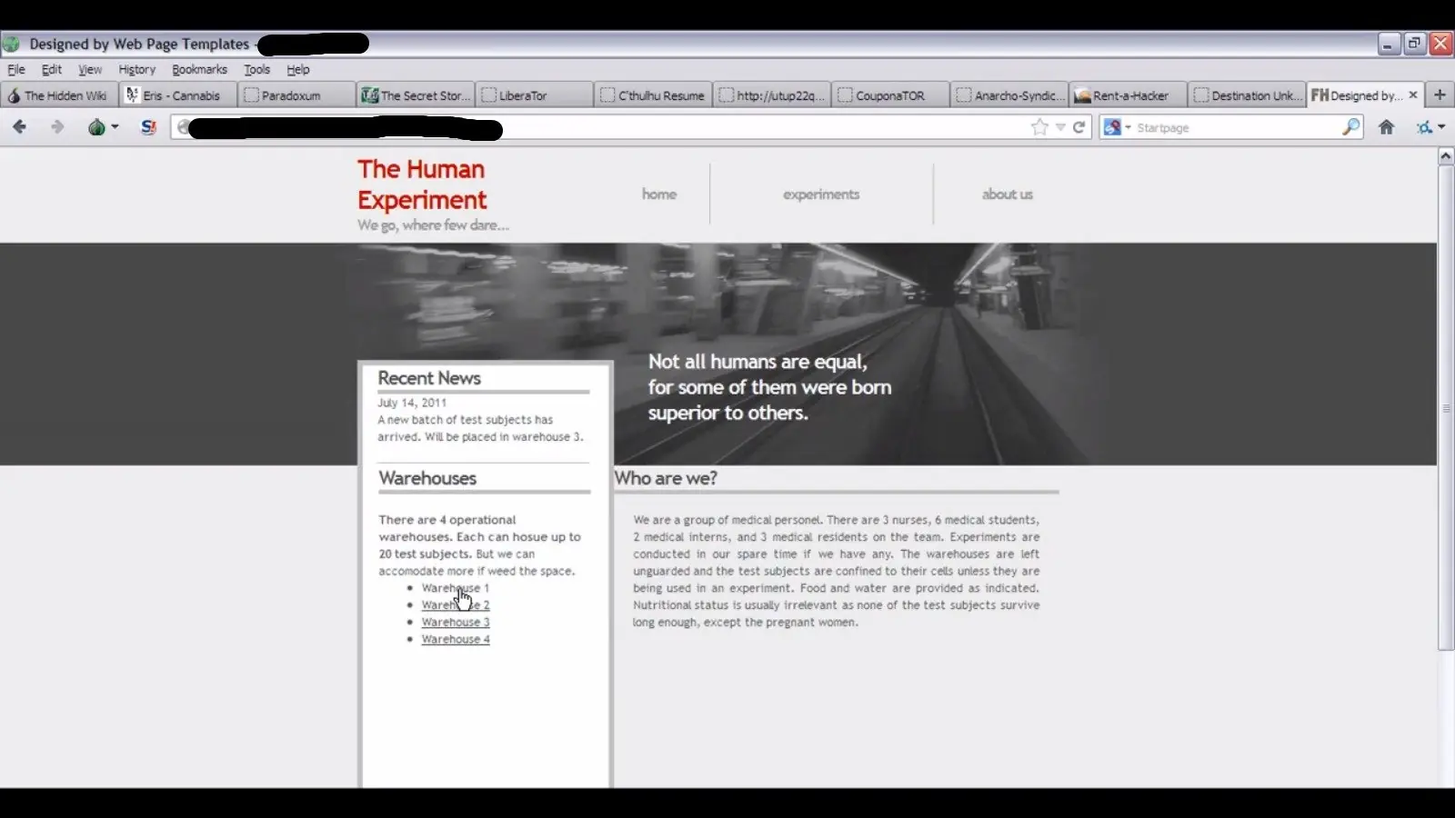
Task: Click the 'Recent News' heading
Action: (429, 378)
